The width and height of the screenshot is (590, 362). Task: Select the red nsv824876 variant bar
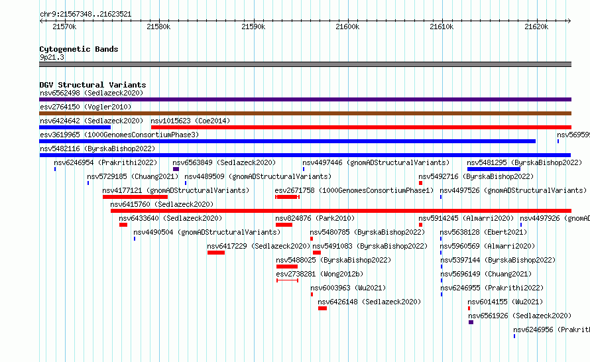[x=284, y=225]
